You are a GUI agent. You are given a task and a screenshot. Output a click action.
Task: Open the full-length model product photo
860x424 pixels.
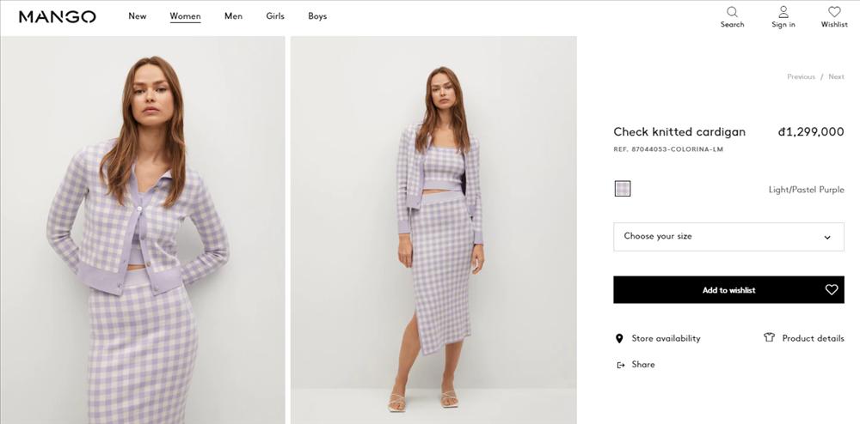click(x=433, y=230)
